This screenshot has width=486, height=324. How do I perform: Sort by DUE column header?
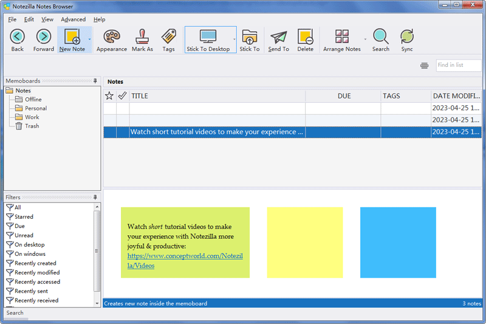pyautogui.click(x=343, y=96)
